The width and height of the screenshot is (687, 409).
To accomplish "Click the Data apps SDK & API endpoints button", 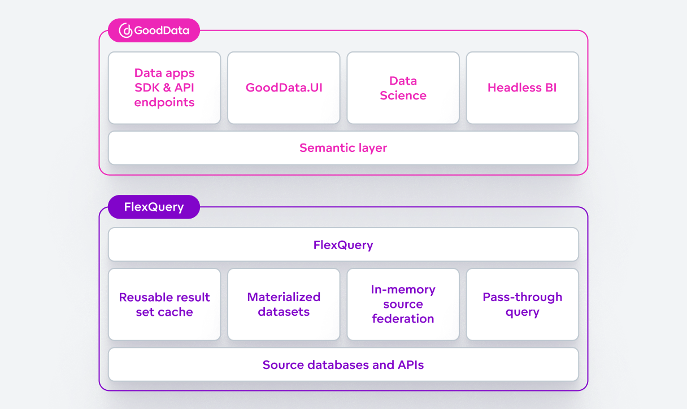I will (x=164, y=88).
